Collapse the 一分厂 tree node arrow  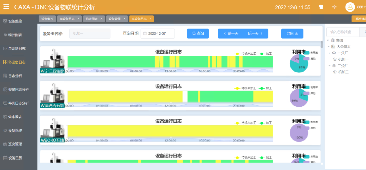point(329,53)
